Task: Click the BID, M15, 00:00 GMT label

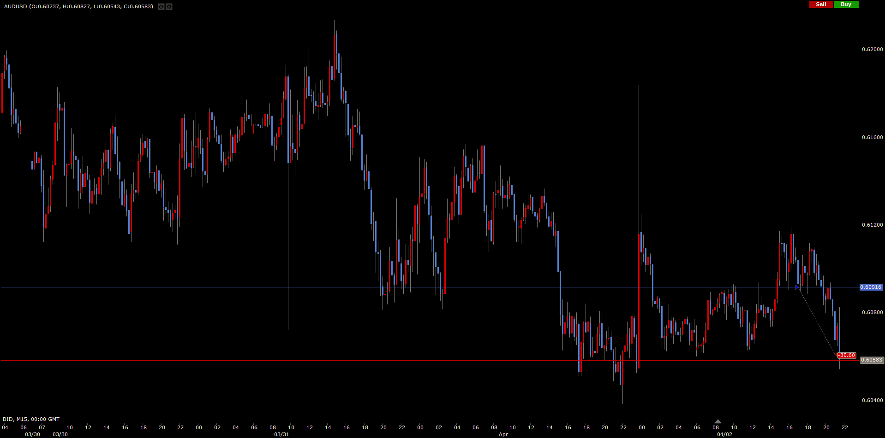Action: (31, 419)
